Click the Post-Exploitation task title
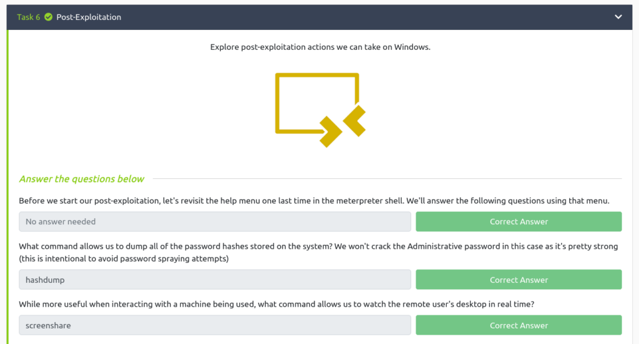This screenshot has height=344, width=639. 89,17
